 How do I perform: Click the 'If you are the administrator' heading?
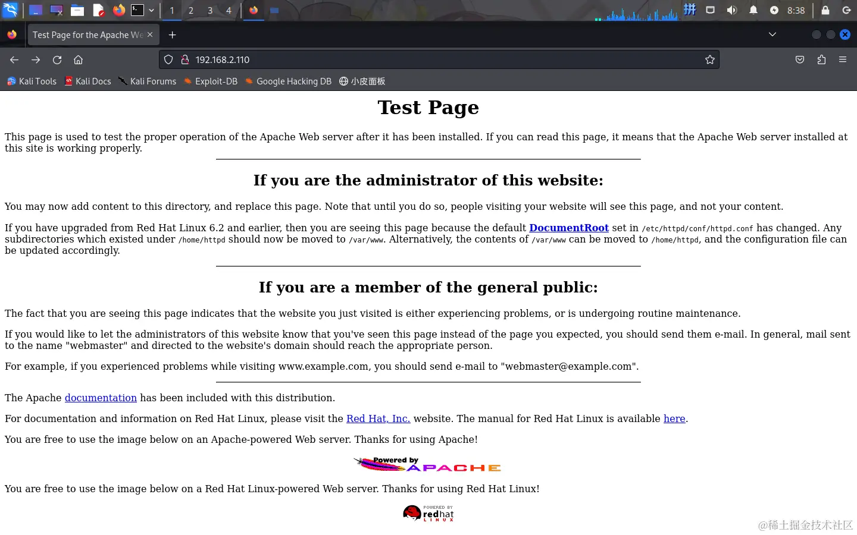tap(428, 180)
